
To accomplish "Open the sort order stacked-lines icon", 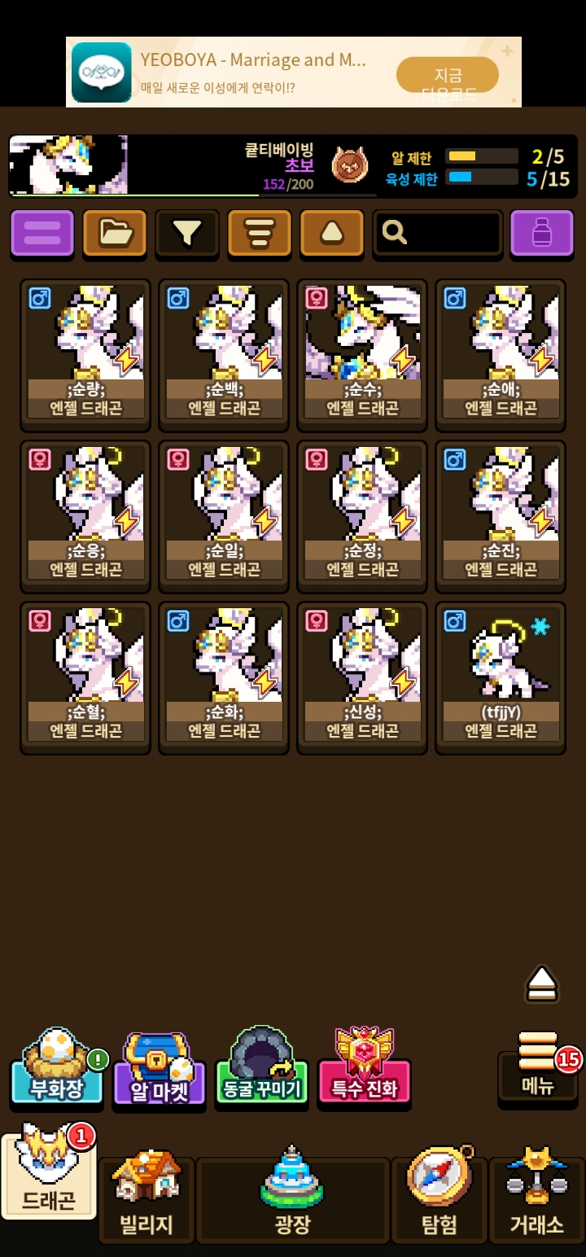I will pyautogui.click(x=260, y=234).
